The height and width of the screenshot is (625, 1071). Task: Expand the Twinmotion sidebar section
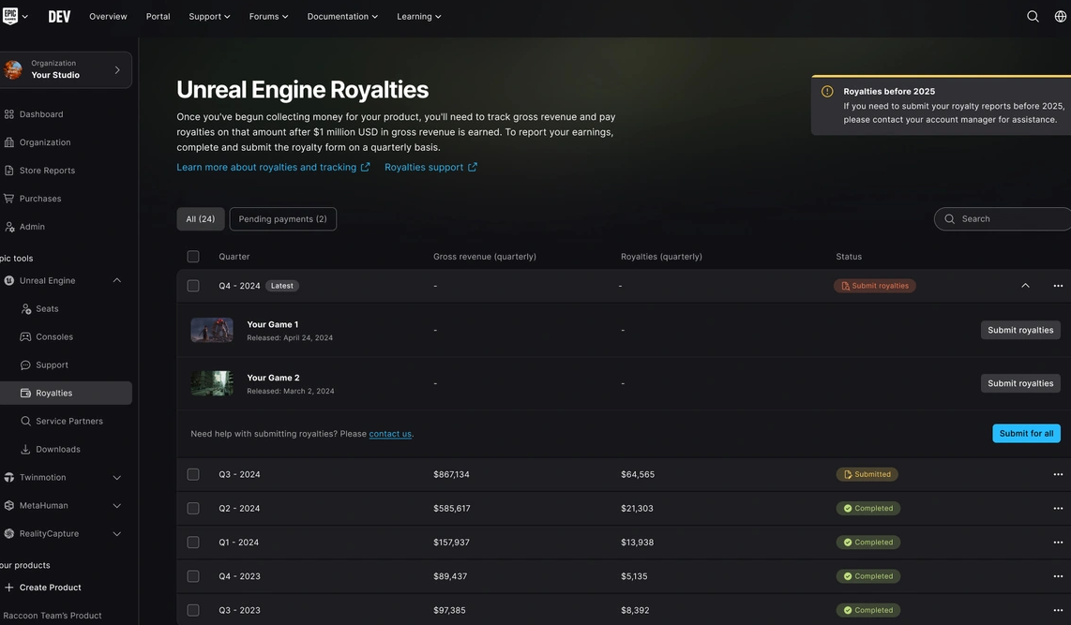(116, 477)
